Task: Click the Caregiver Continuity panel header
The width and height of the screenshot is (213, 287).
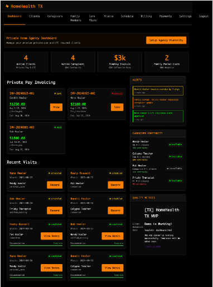Action: click(158, 133)
